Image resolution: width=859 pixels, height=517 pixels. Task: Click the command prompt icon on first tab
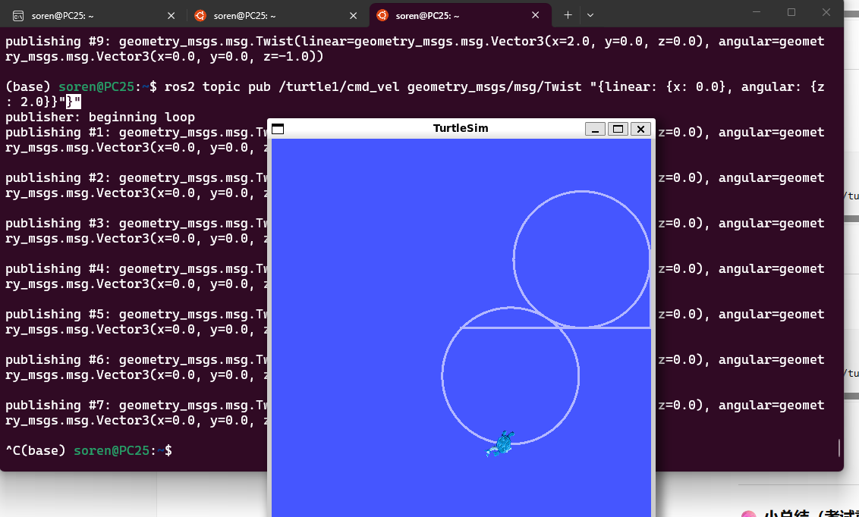(x=18, y=16)
